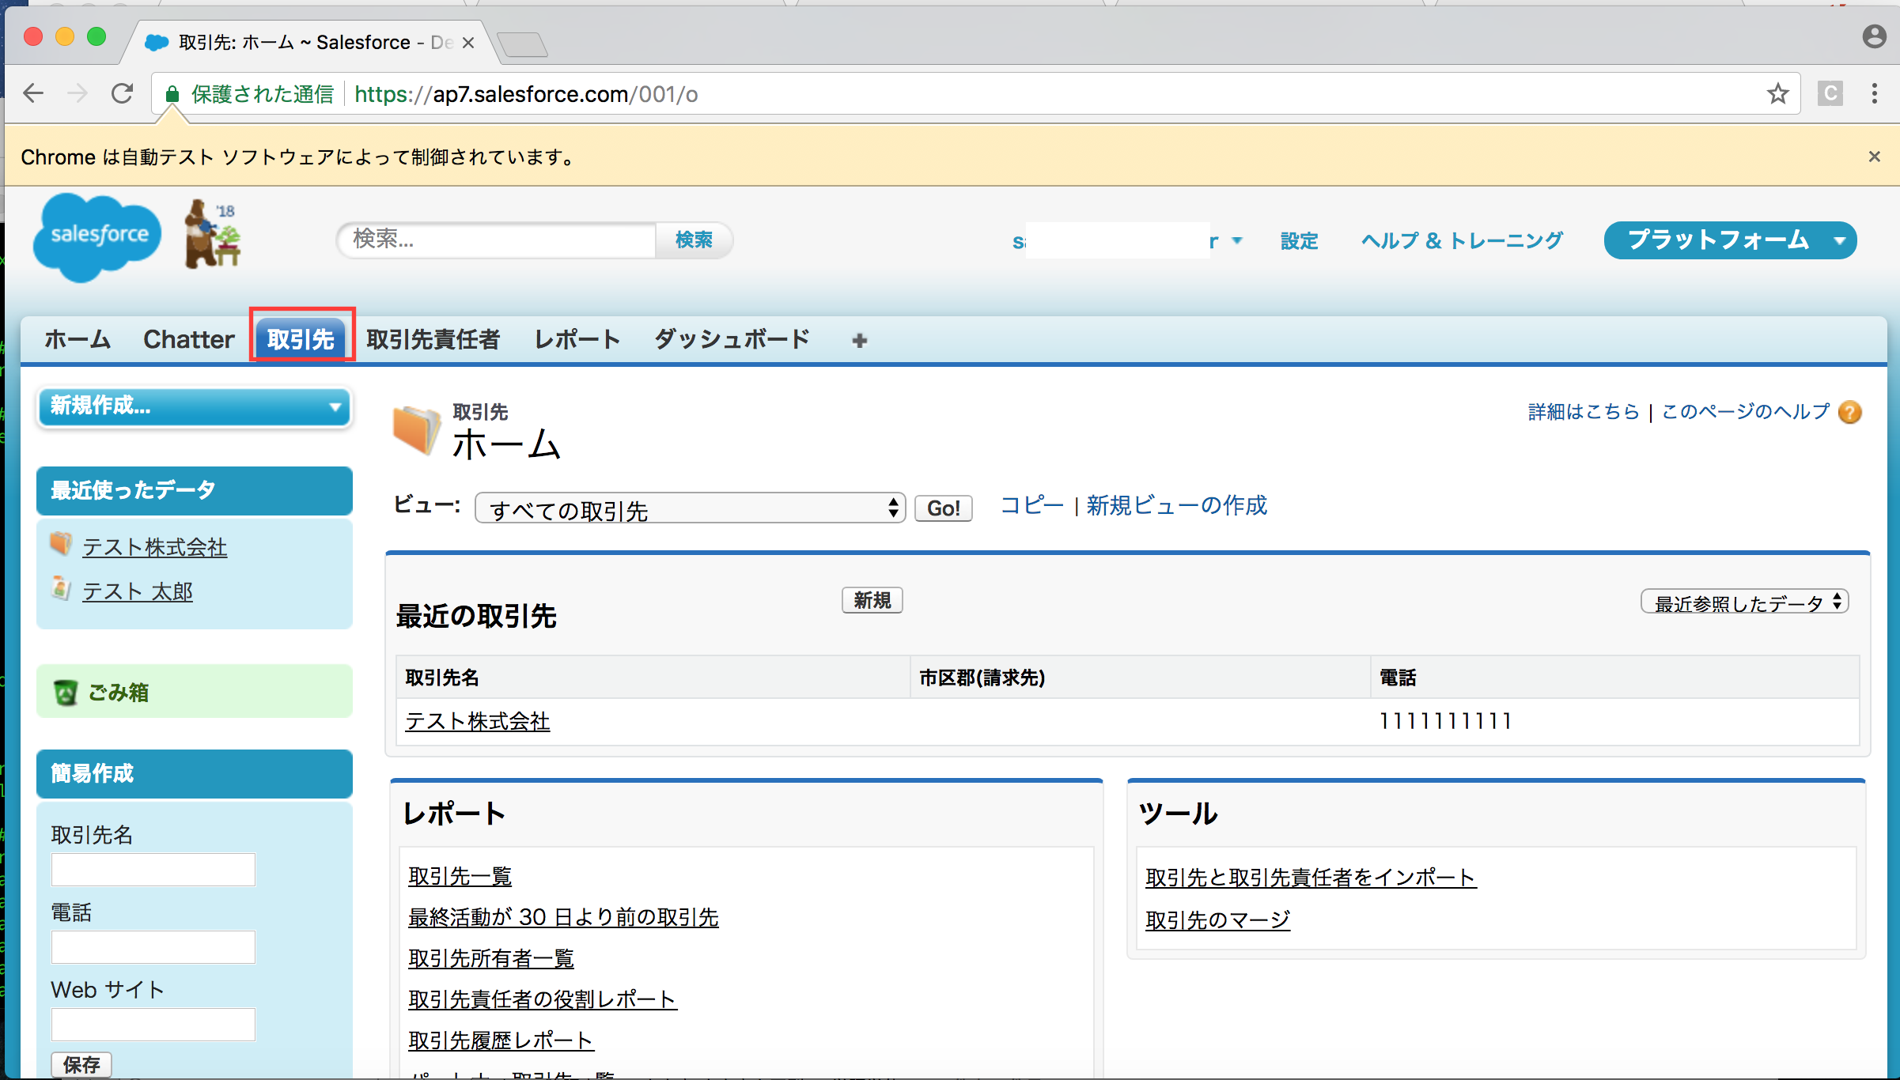Screen dimensions: 1900x1080
Task: Open the 取引先責任者 tab
Action: click(x=433, y=339)
